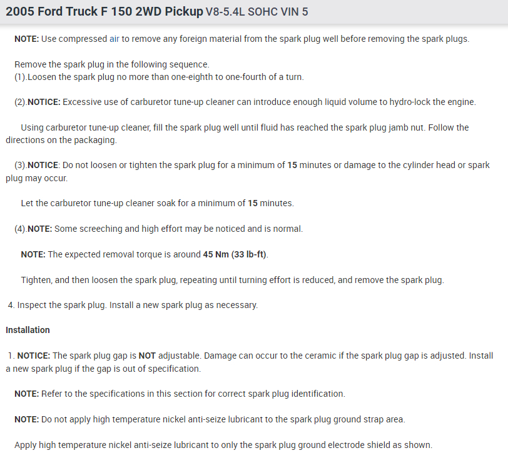This screenshot has width=508, height=463.
Task: Click the NOTE about the ground strap area
Action: click(210, 419)
